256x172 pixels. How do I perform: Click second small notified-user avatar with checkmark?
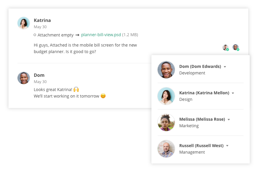(x=236, y=47)
